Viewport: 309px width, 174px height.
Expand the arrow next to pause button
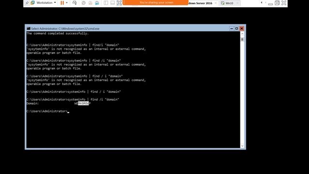[x=67, y=3]
